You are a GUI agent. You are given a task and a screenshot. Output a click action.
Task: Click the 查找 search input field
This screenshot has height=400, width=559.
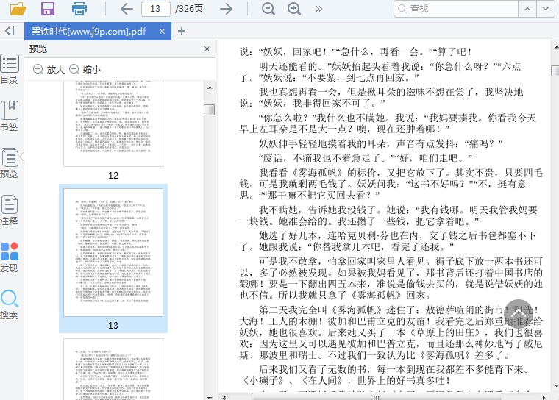point(456,9)
